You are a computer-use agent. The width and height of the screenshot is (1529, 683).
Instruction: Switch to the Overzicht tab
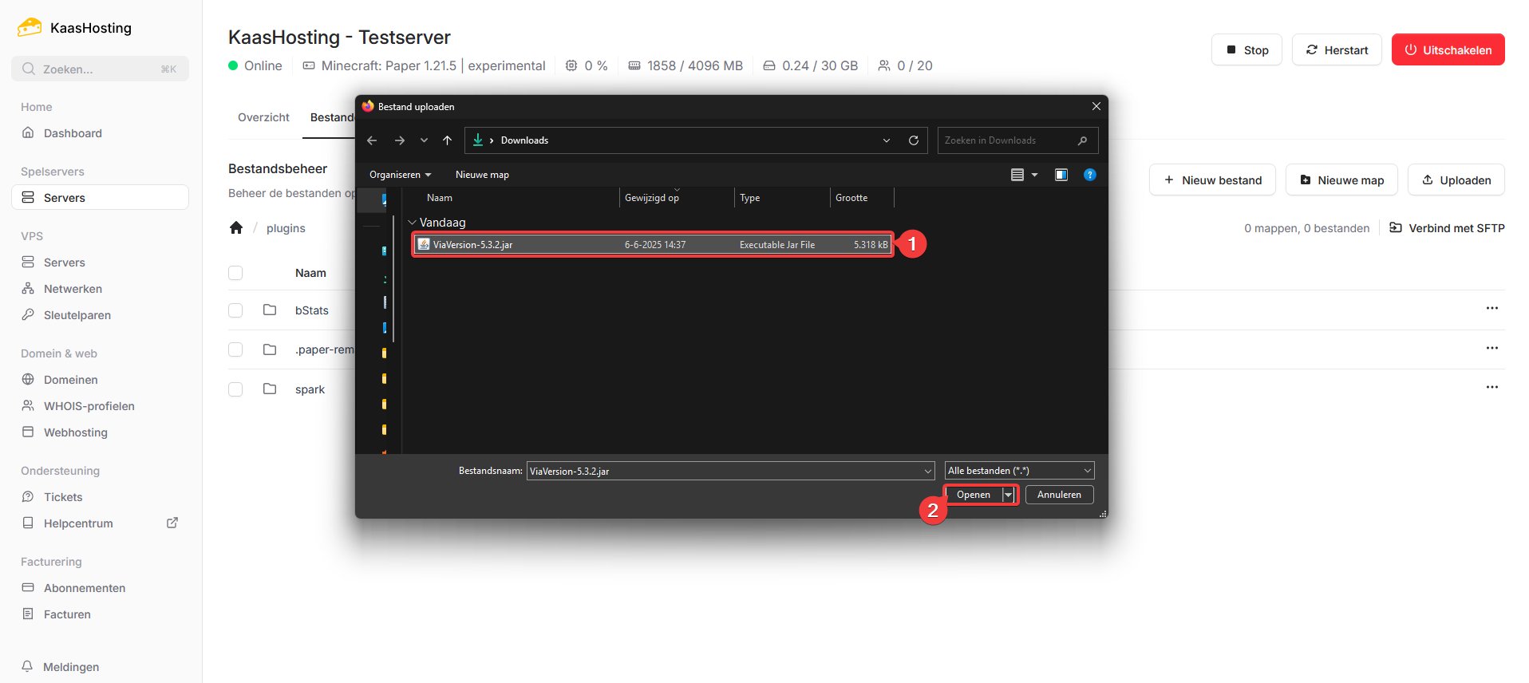point(263,117)
